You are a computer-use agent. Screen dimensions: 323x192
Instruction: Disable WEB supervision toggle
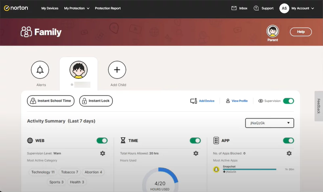(x=102, y=140)
